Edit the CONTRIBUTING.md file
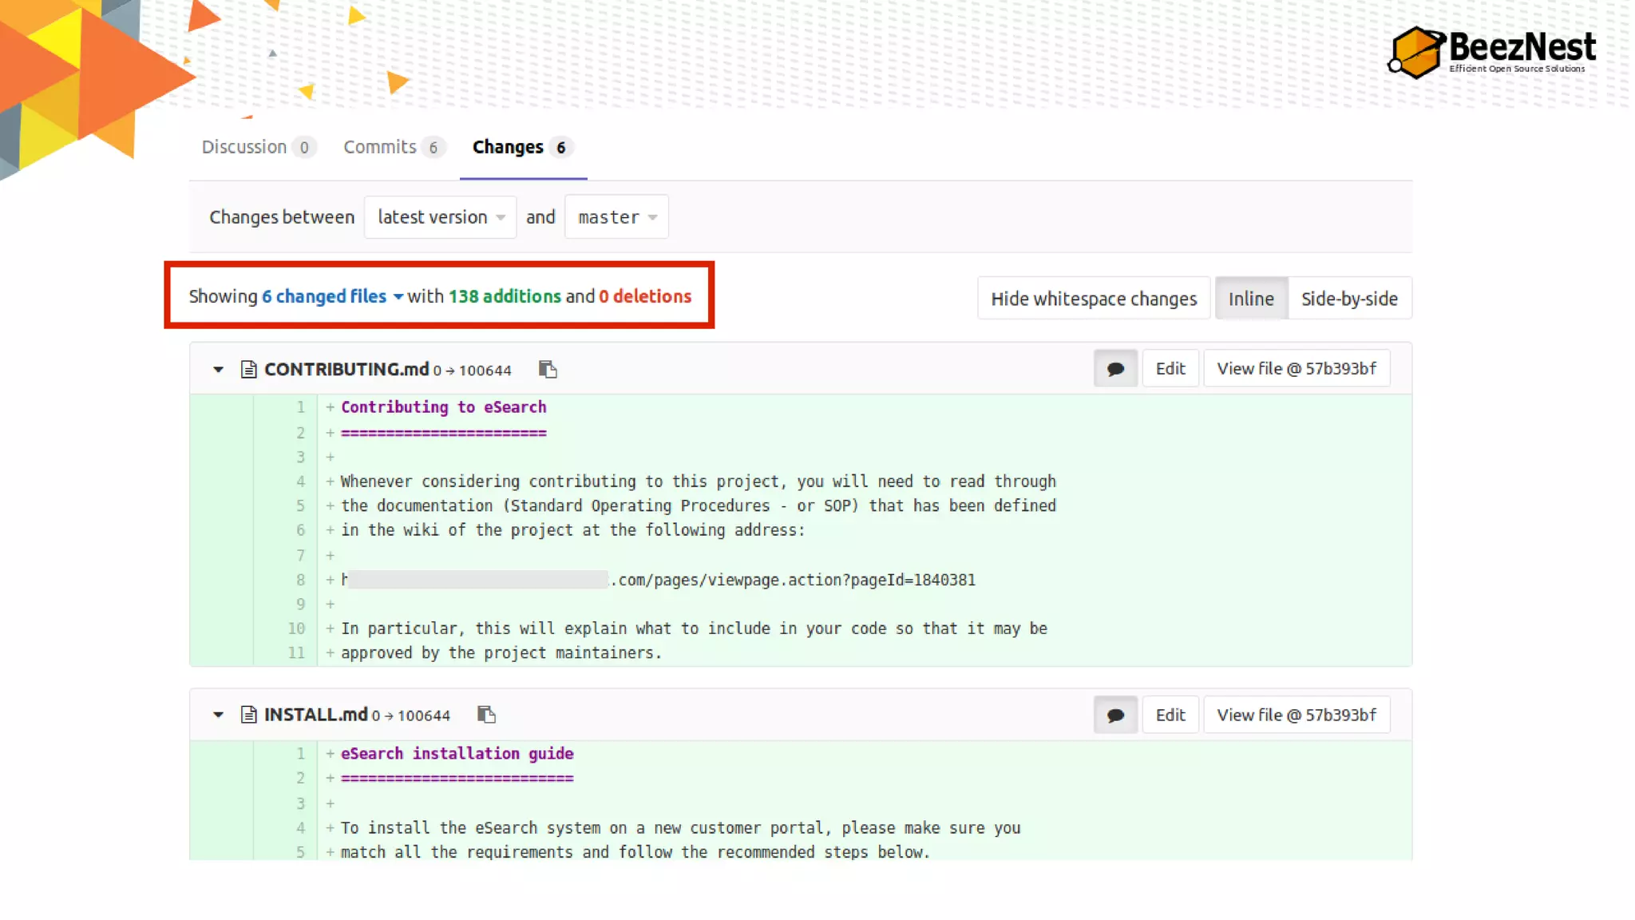The width and height of the screenshot is (1635, 920). tap(1170, 369)
